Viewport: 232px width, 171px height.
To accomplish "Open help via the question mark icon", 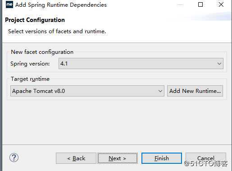I will [x=14, y=158].
